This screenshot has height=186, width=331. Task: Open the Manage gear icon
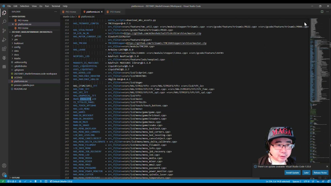(4, 175)
